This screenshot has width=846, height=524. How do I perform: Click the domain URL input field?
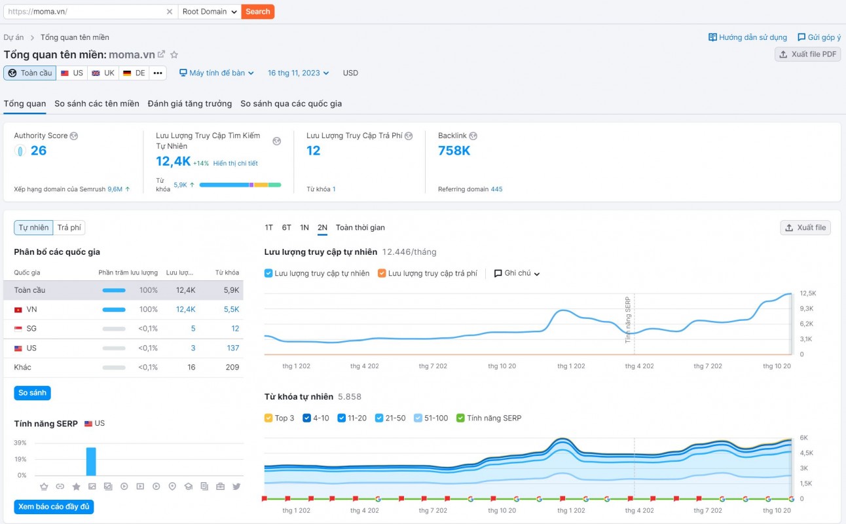(x=84, y=12)
